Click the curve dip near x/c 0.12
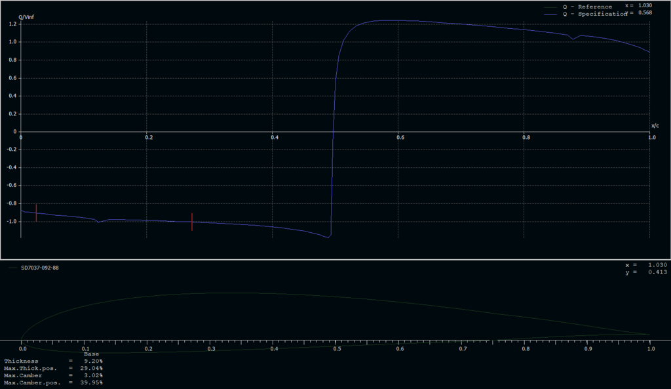Viewport: 671px width, 389px height. 98,222
